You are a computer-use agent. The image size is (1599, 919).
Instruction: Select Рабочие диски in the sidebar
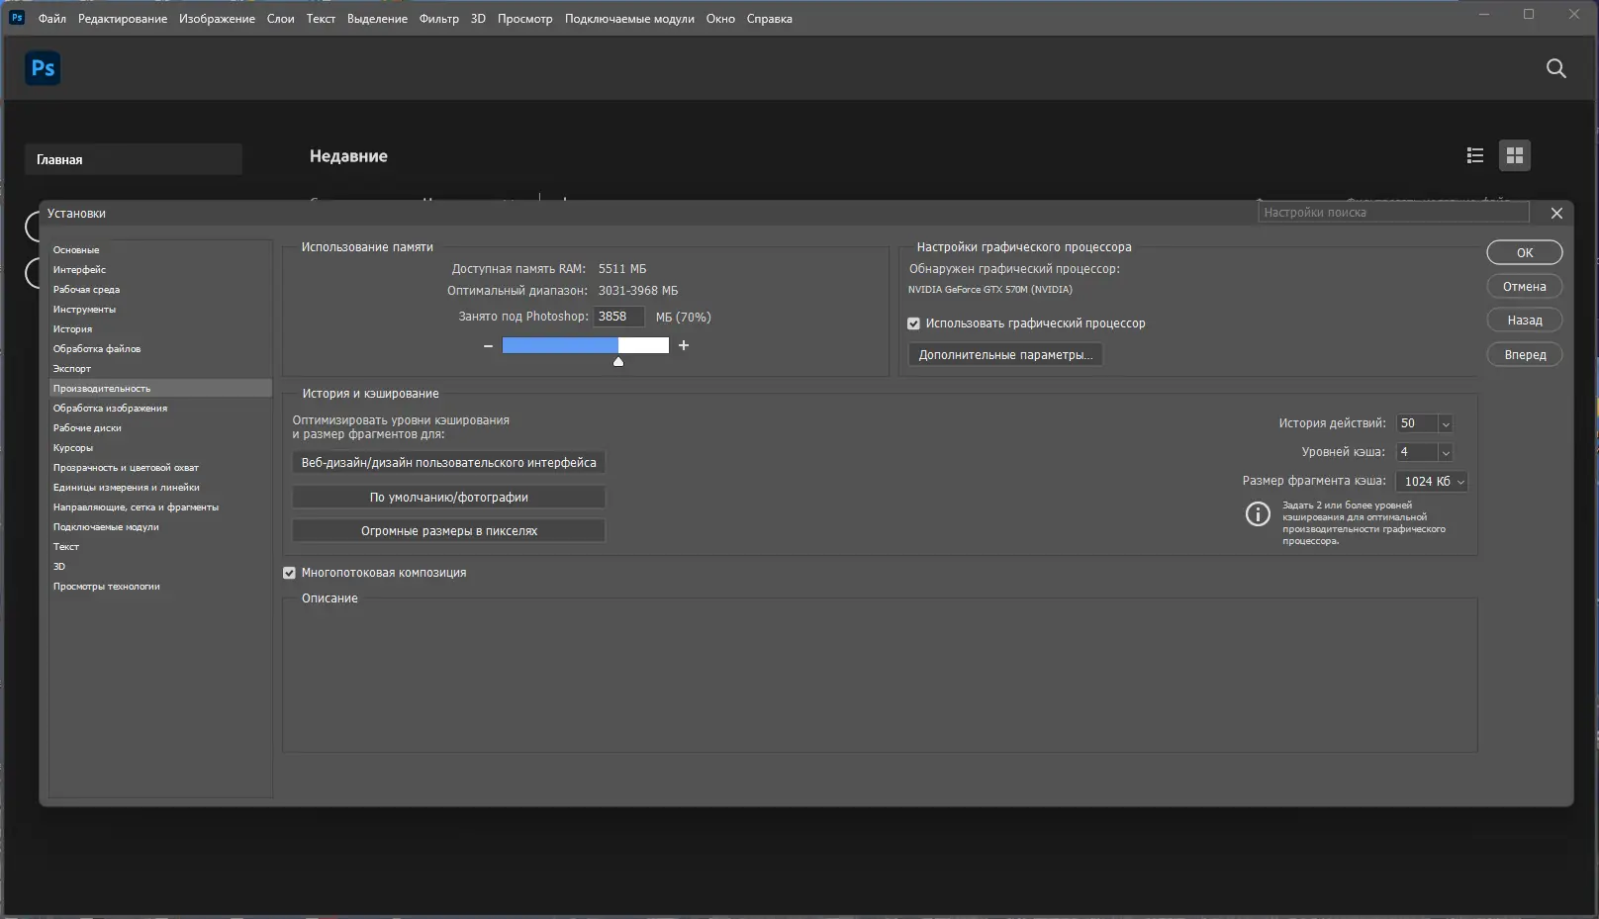(85, 427)
